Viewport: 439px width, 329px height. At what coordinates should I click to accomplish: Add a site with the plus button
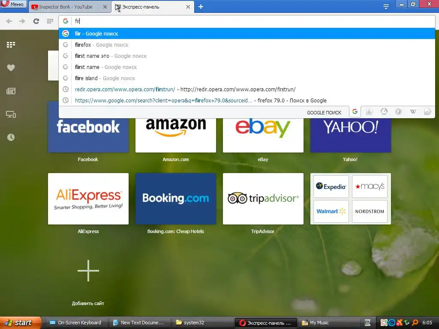click(x=88, y=271)
